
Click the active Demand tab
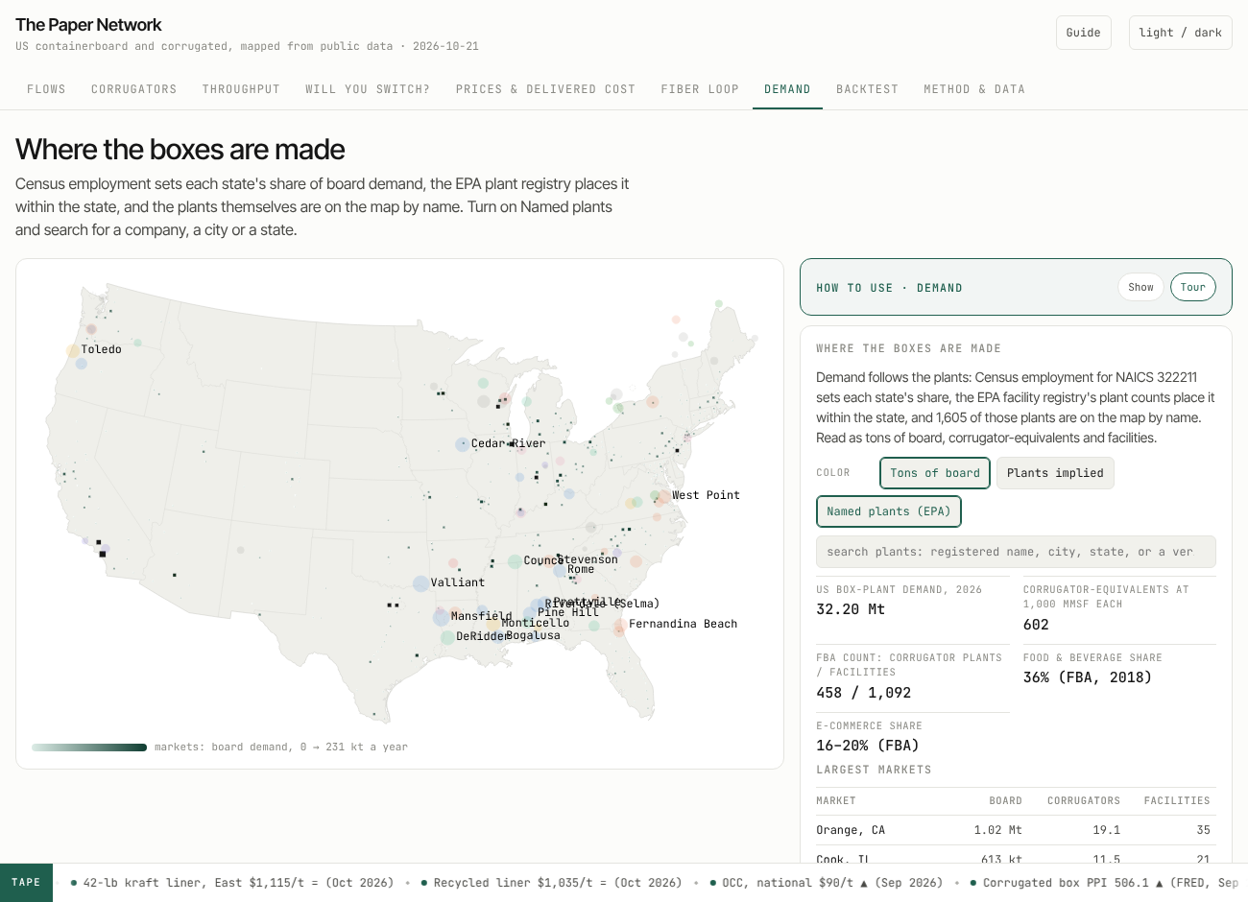click(x=787, y=89)
